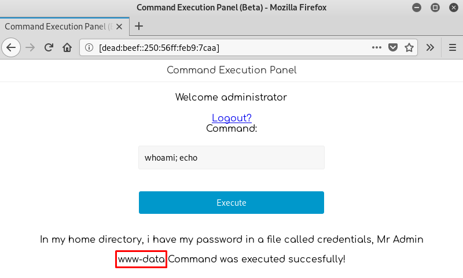Expand the toolbar overflow chevron
The width and height of the screenshot is (463, 278).
tap(430, 47)
